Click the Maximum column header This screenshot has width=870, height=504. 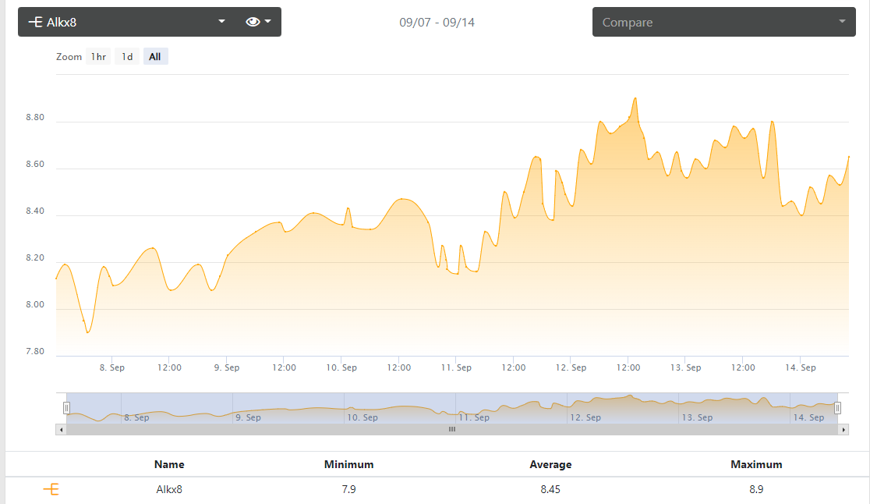pyautogui.click(x=756, y=464)
